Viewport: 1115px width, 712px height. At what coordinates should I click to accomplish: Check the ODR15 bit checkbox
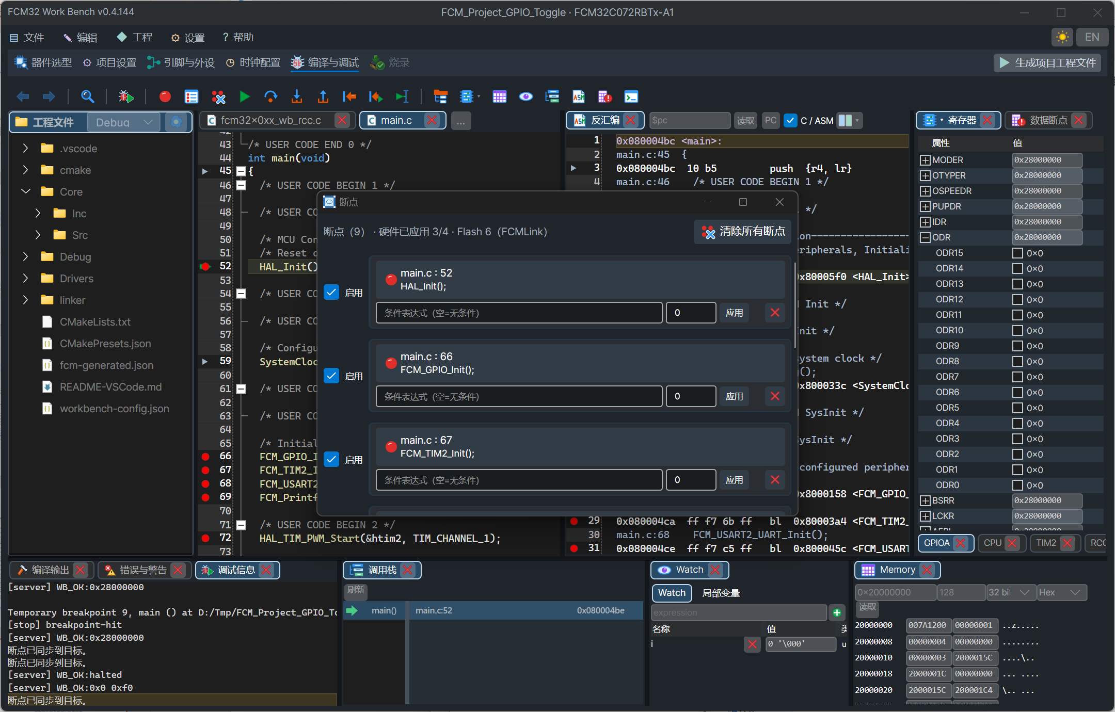point(1017,253)
